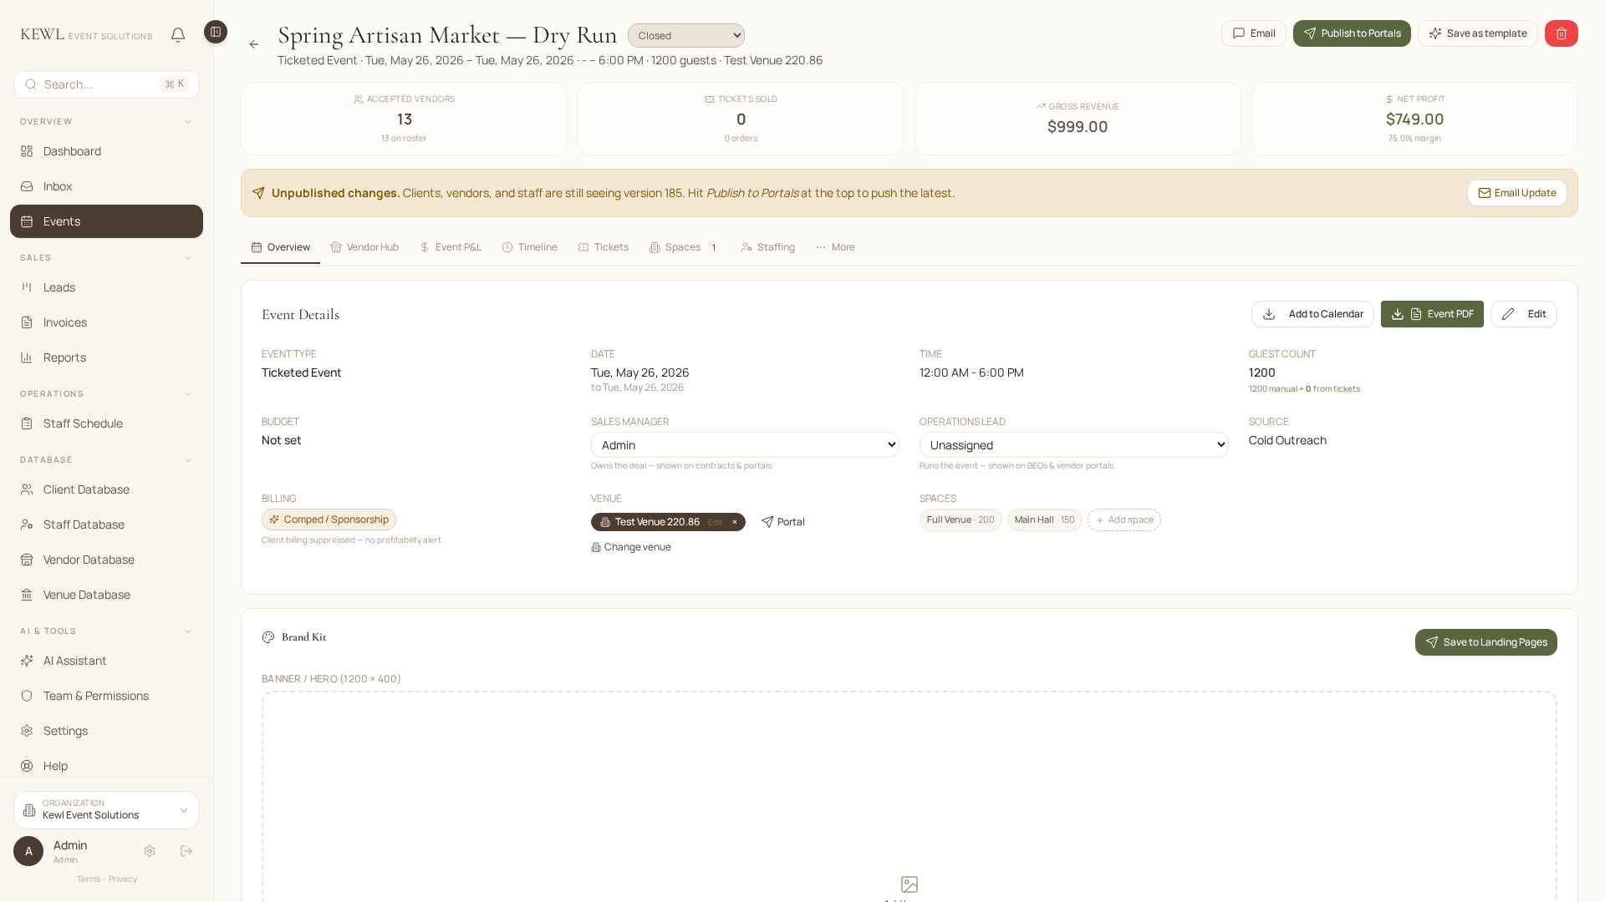Open the Staff Database
The image size is (1605, 902).
pos(106,524)
